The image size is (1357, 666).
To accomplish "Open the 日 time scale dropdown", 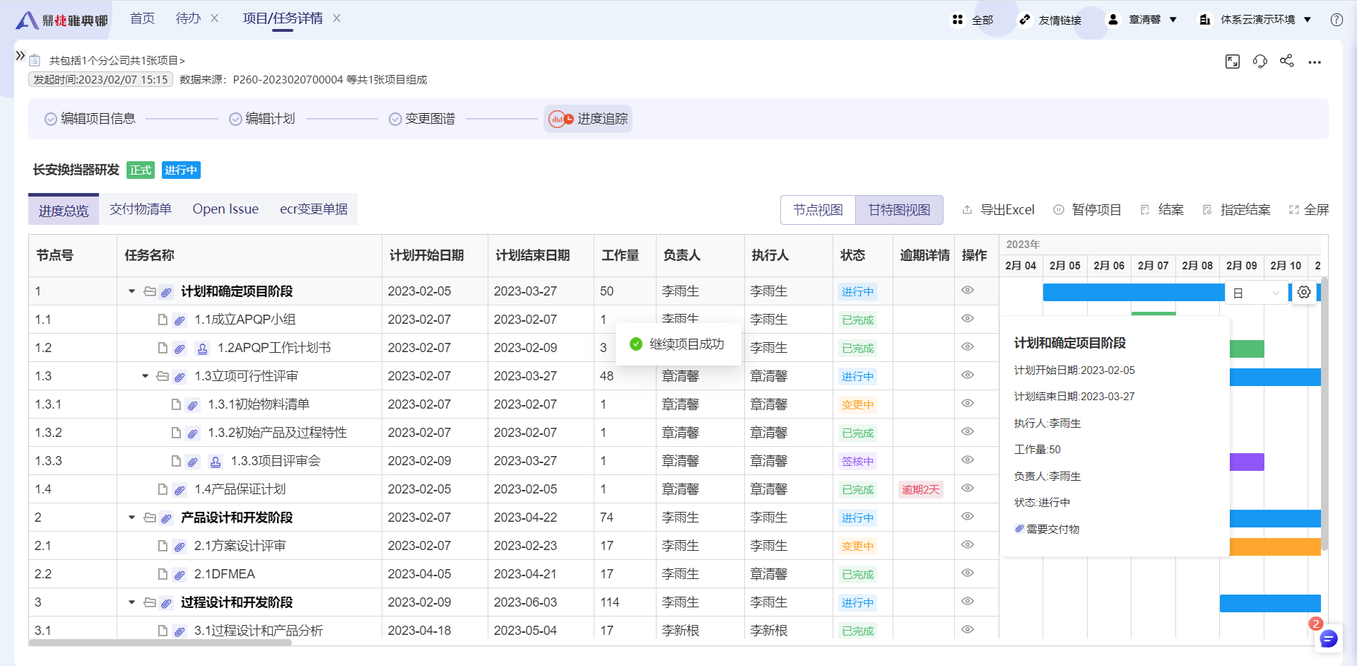I will tap(1257, 293).
